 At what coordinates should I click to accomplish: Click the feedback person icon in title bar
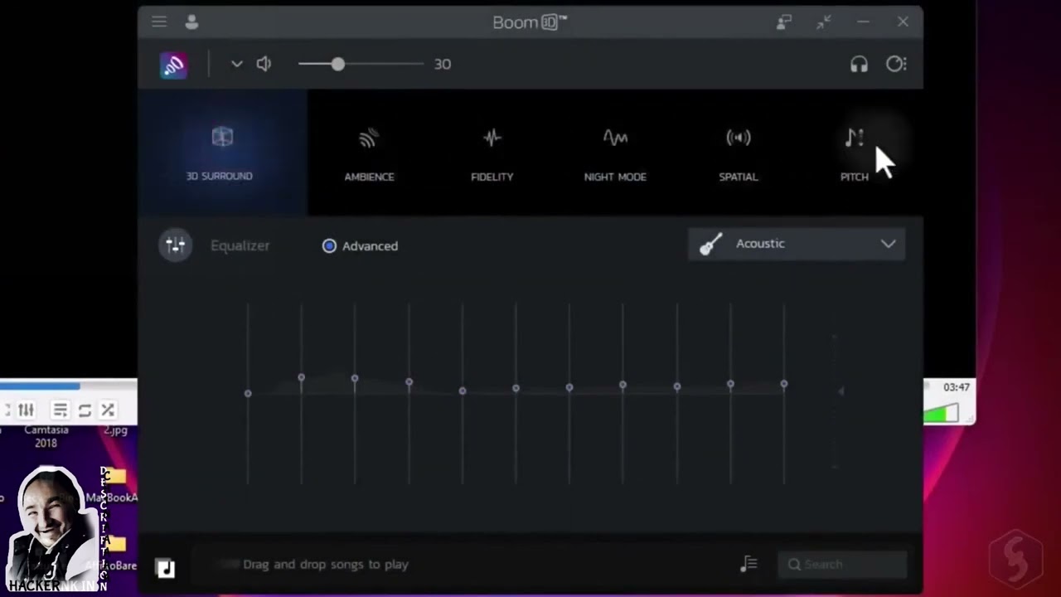click(783, 22)
